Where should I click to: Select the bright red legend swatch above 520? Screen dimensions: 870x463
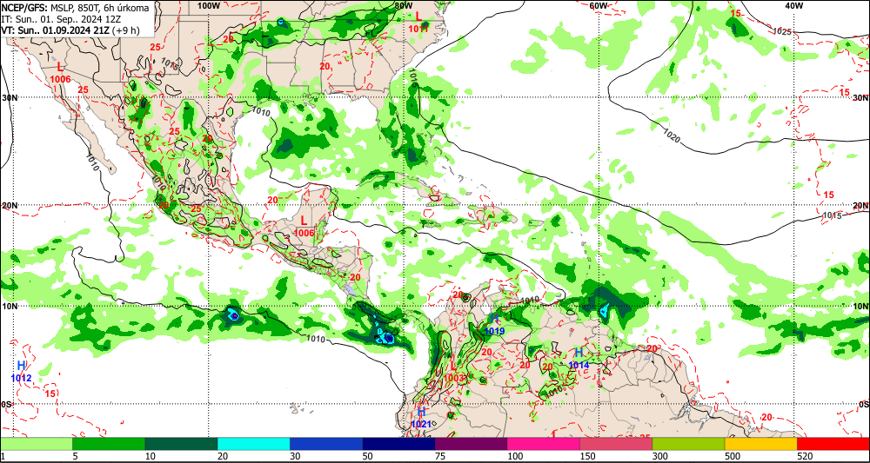coord(833,444)
